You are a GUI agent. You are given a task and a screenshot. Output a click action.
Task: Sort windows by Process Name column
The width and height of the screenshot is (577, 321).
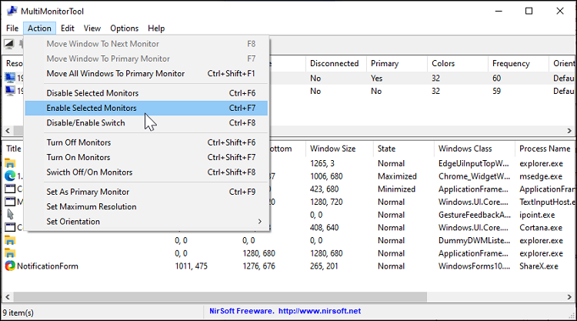click(x=545, y=148)
